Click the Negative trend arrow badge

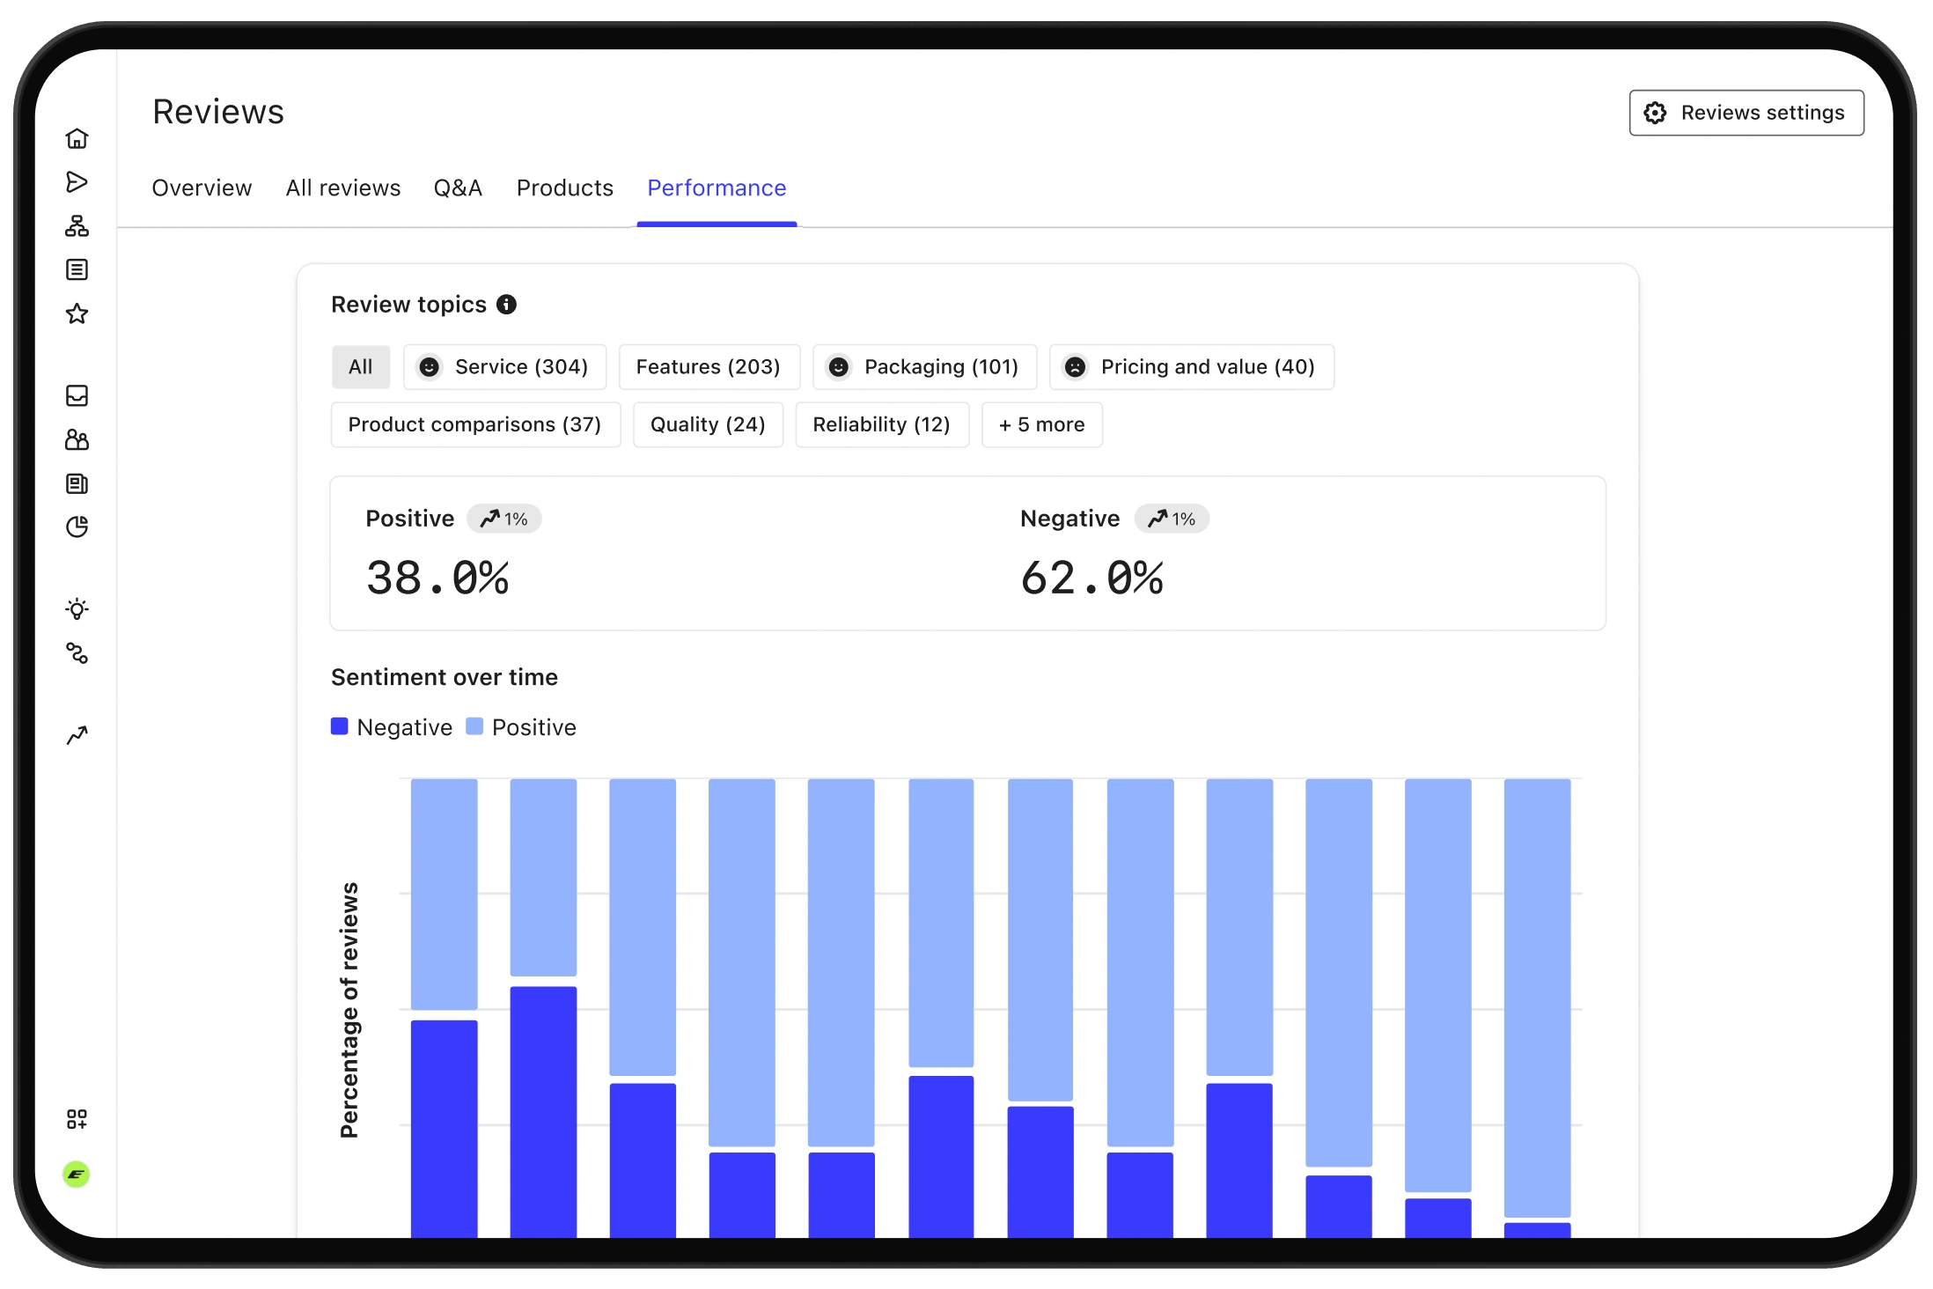[x=1172, y=519]
